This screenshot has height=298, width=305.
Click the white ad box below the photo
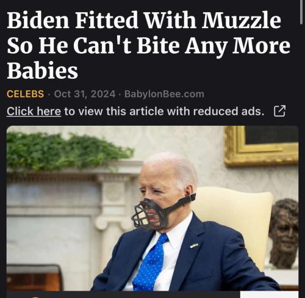point(269,294)
